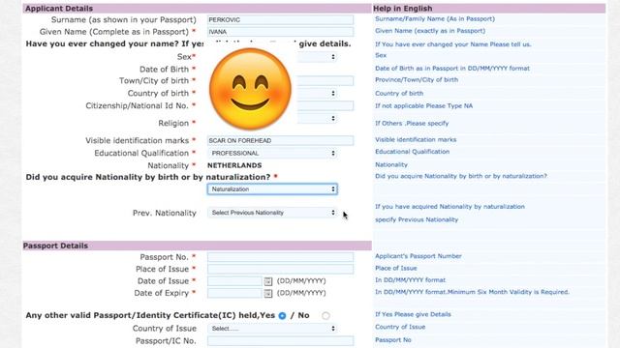Click help text 'If not applicable Please Type NA'

pyautogui.click(x=424, y=105)
